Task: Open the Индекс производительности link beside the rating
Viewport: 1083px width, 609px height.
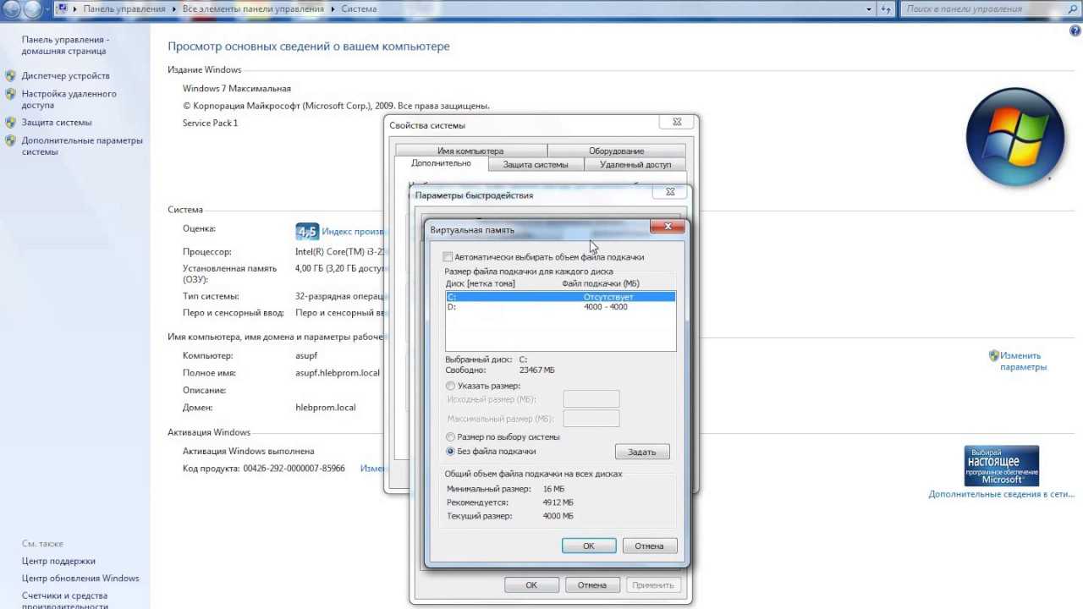Action: click(354, 232)
